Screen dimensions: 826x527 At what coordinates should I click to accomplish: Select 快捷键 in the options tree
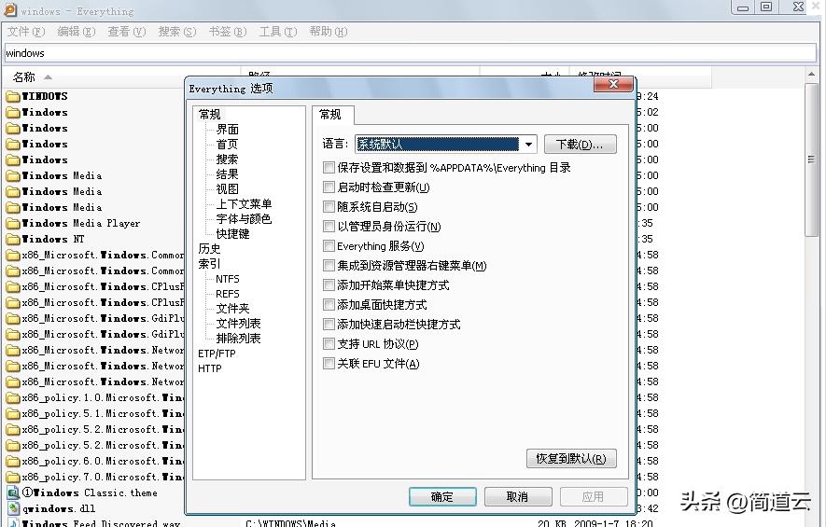pyautogui.click(x=232, y=233)
